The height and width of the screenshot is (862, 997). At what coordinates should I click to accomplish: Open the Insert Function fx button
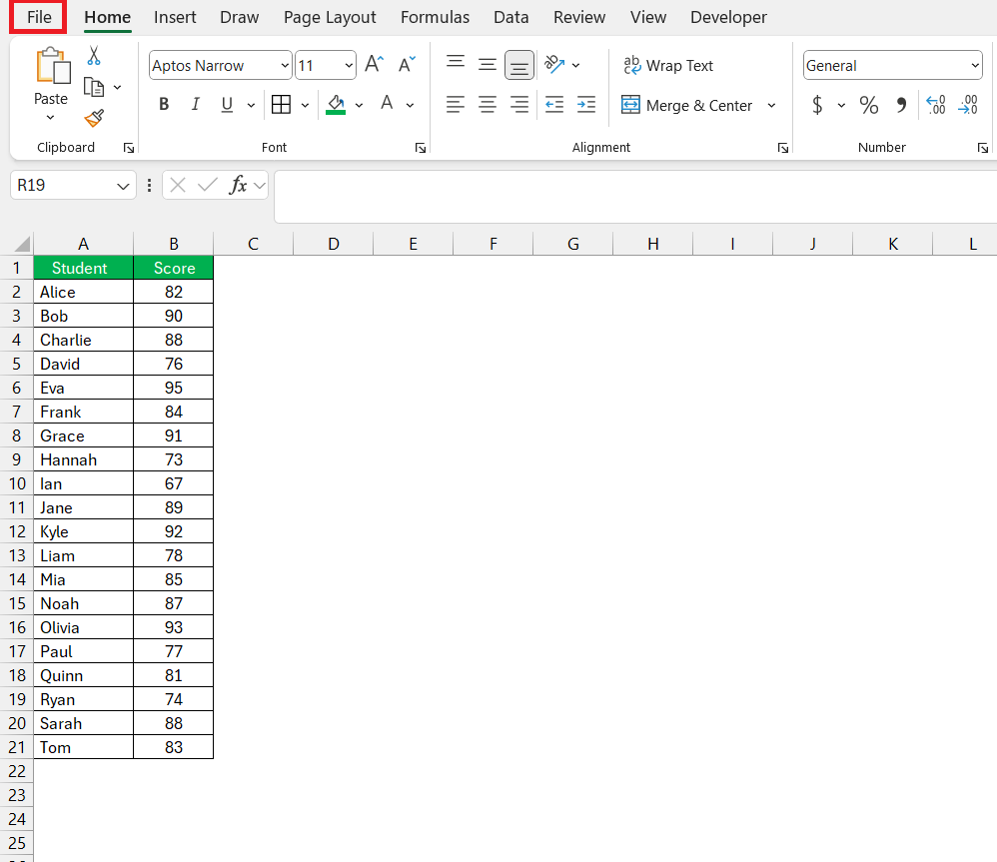[x=239, y=185]
